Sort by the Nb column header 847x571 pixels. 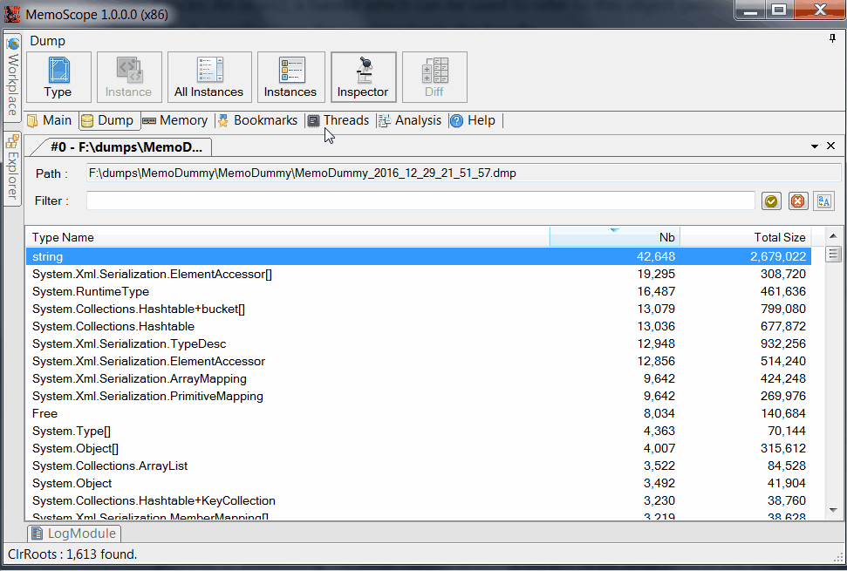click(x=615, y=237)
